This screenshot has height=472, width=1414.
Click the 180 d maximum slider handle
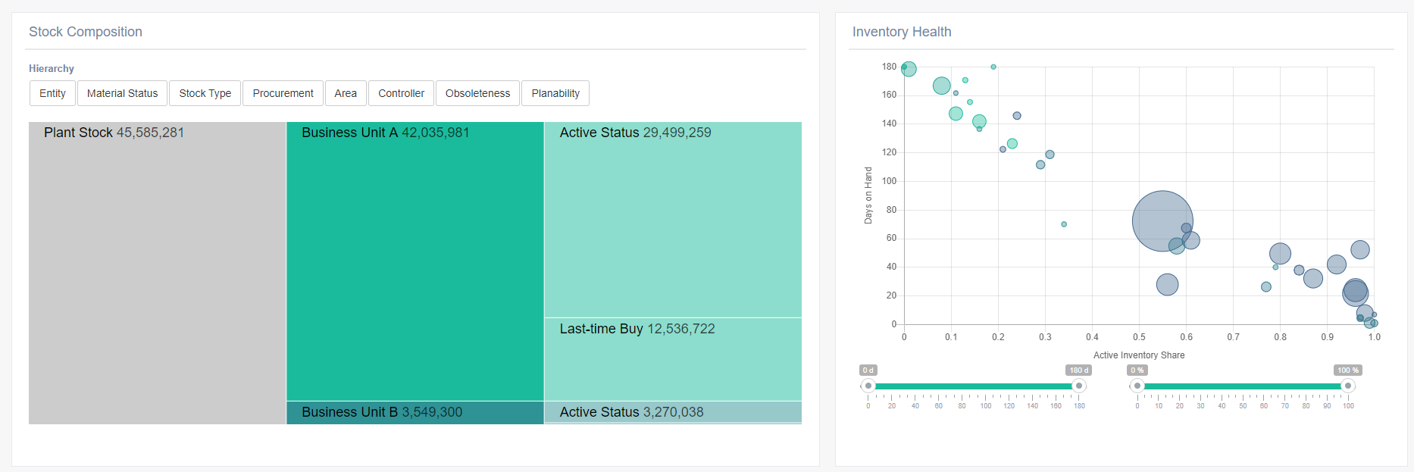click(x=1079, y=386)
